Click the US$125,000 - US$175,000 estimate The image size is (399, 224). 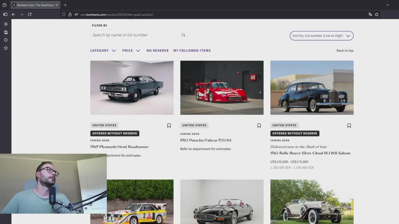tap(289, 162)
